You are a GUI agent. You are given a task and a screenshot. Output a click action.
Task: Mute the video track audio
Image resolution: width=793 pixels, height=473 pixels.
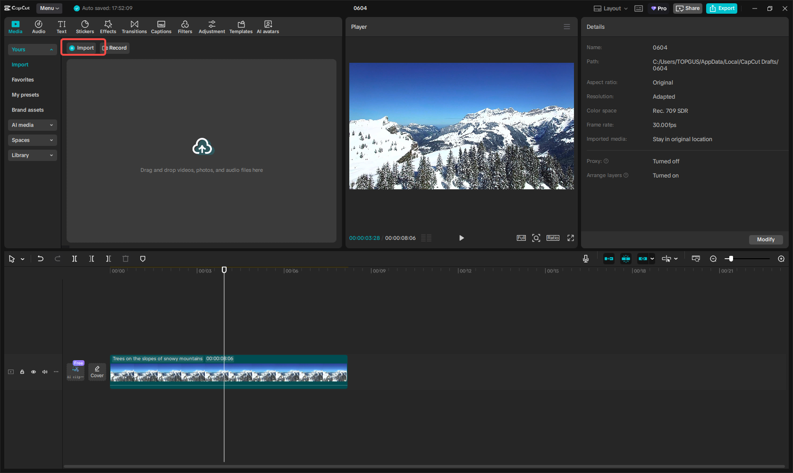tap(45, 372)
